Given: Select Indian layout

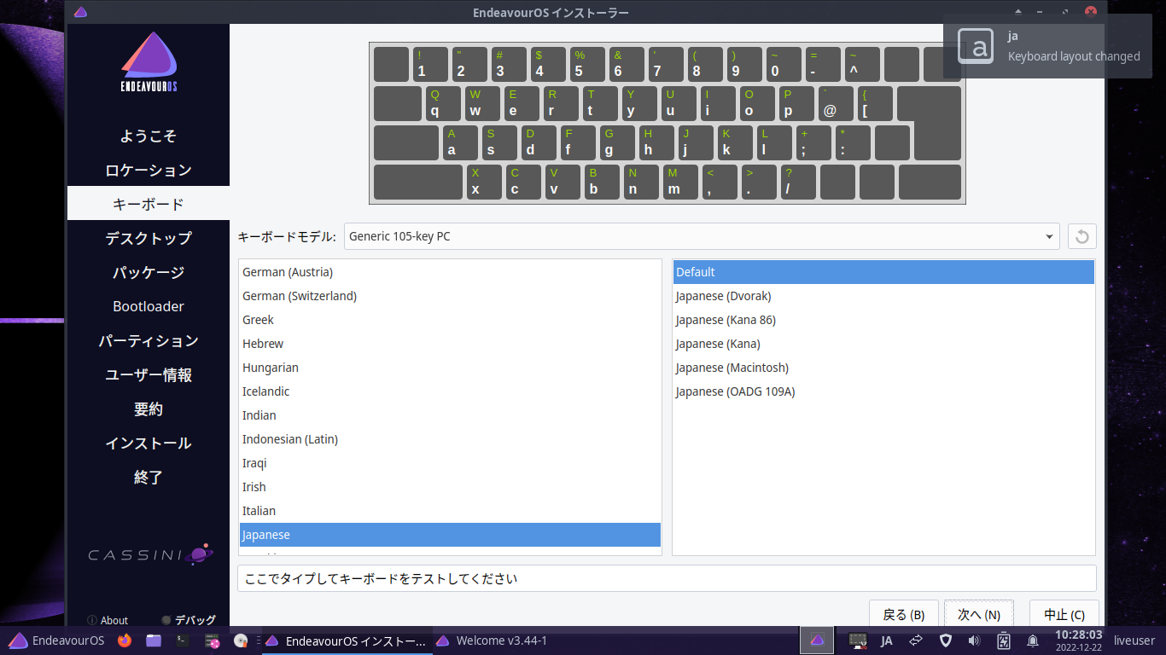Looking at the screenshot, I should click(x=450, y=415).
